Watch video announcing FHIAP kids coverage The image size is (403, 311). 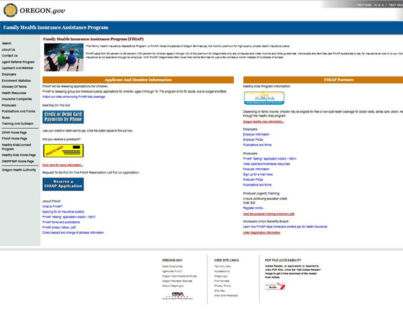(75, 97)
